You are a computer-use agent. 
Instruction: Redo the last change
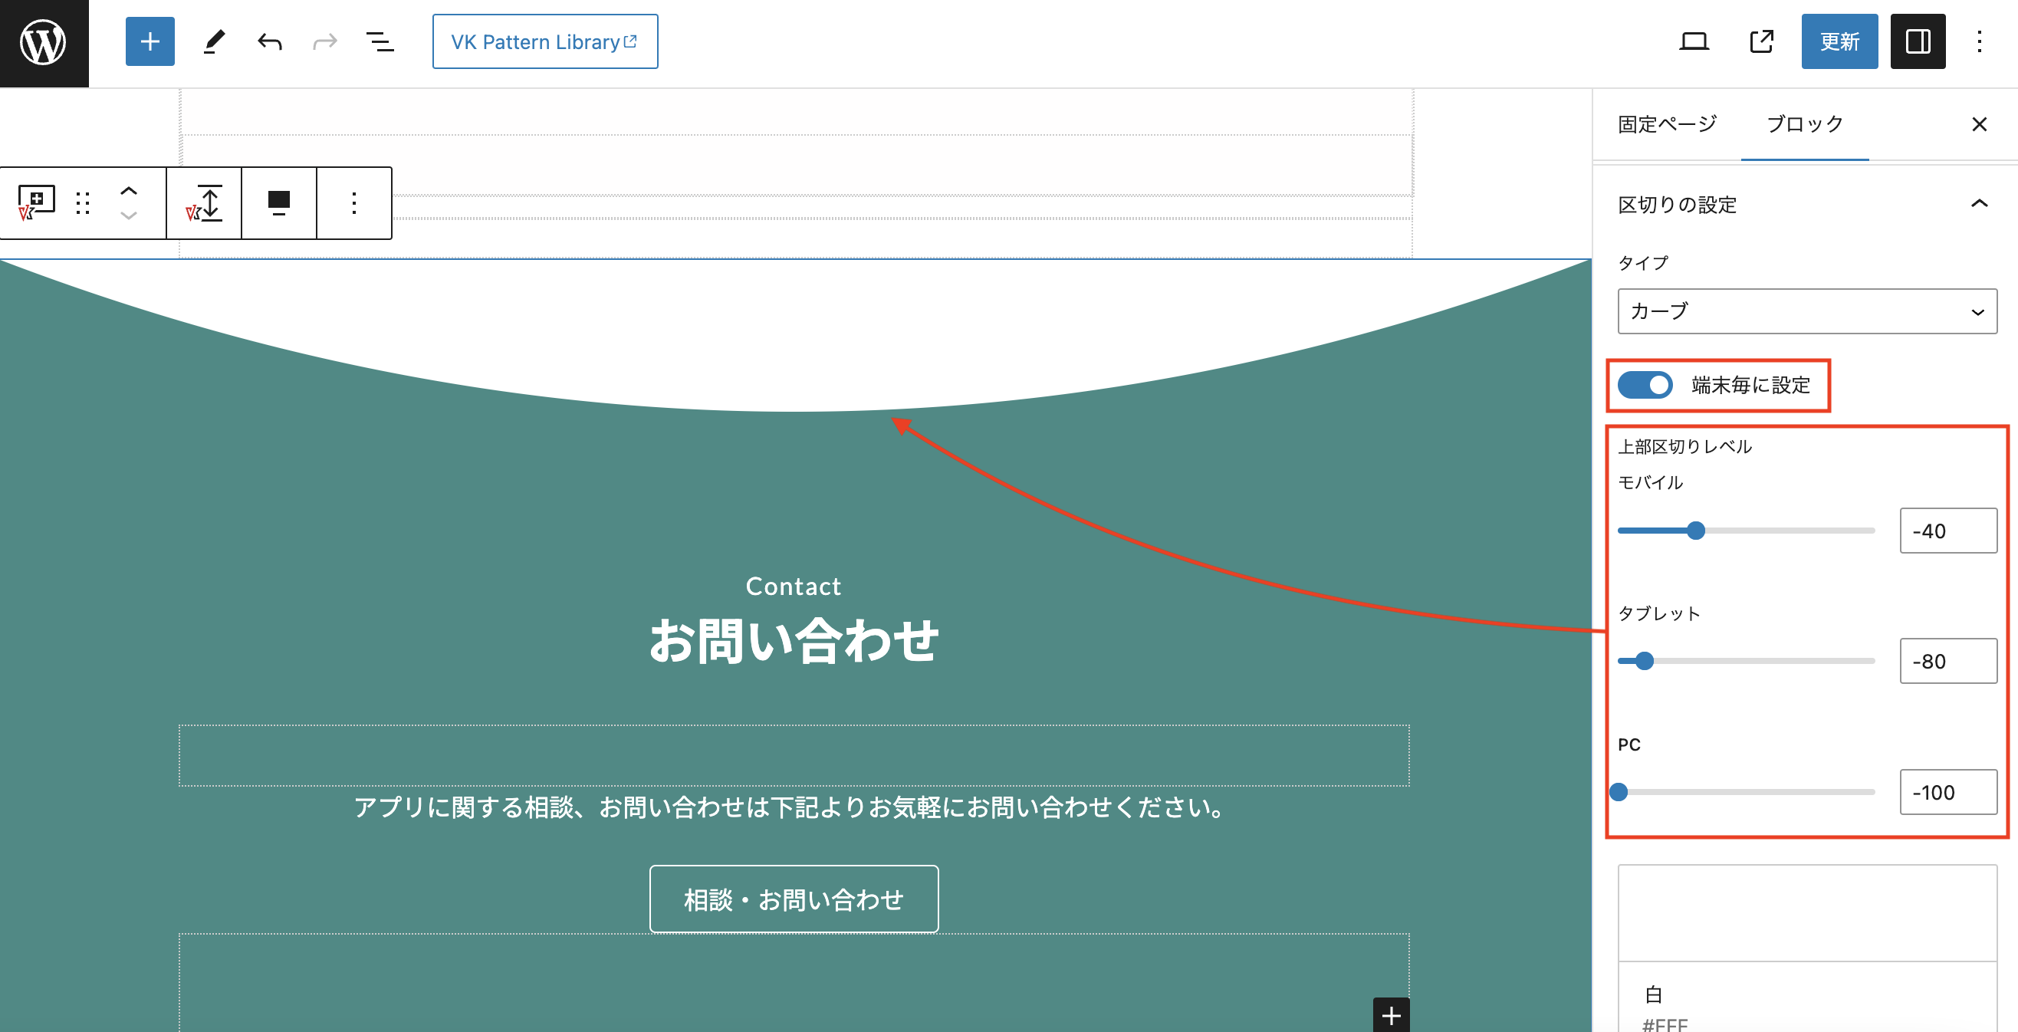(x=324, y=41)
